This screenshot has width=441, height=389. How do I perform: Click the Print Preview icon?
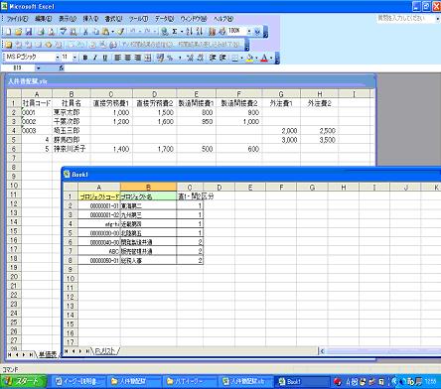click(x=51, y=32)
